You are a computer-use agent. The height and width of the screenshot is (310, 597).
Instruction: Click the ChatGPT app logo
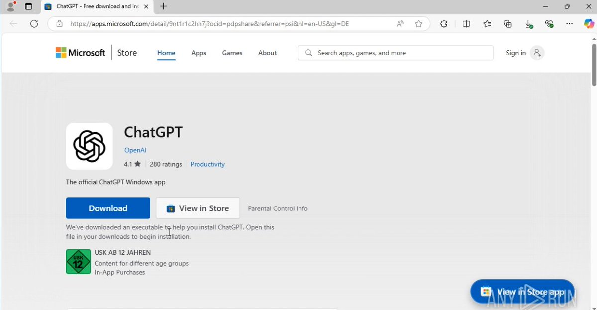90,146
